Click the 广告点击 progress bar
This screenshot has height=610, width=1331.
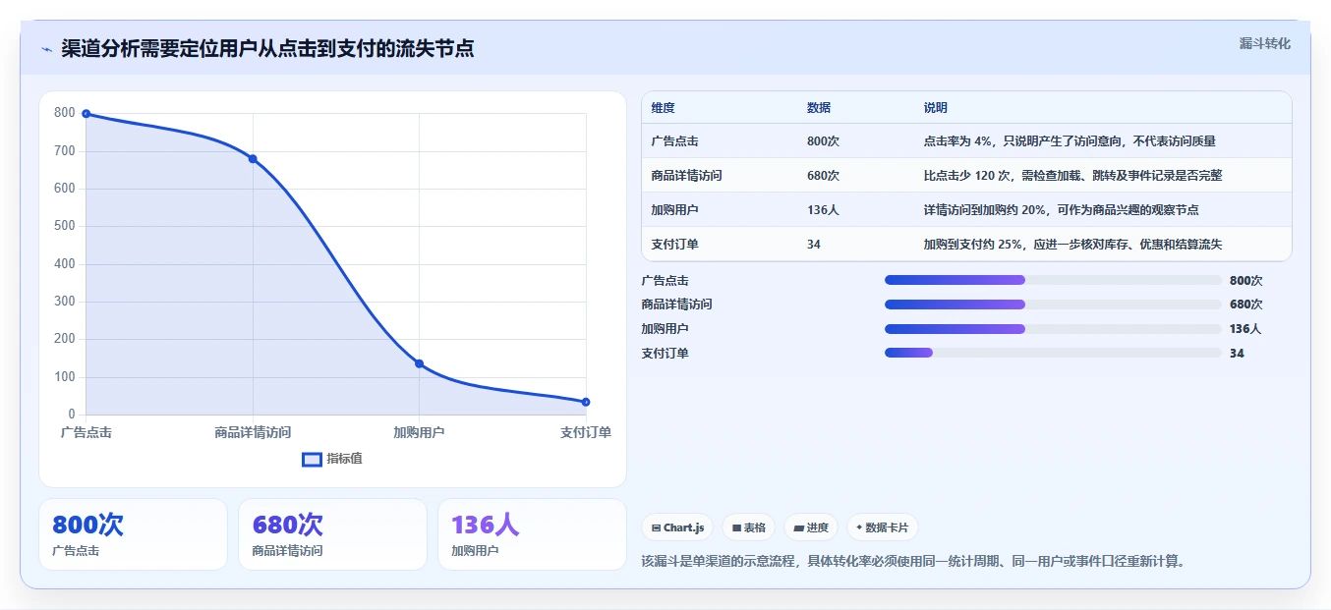click(1053, 280)
